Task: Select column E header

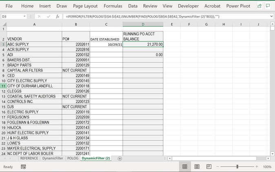Action: (172, 24)
